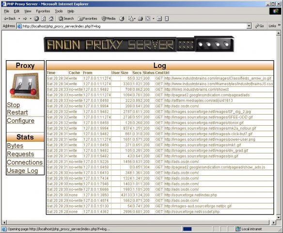Open the Favorites menu in menu bar
Image resolution: width=283 pixels, height=233 pixels.
tap(43, 11)
